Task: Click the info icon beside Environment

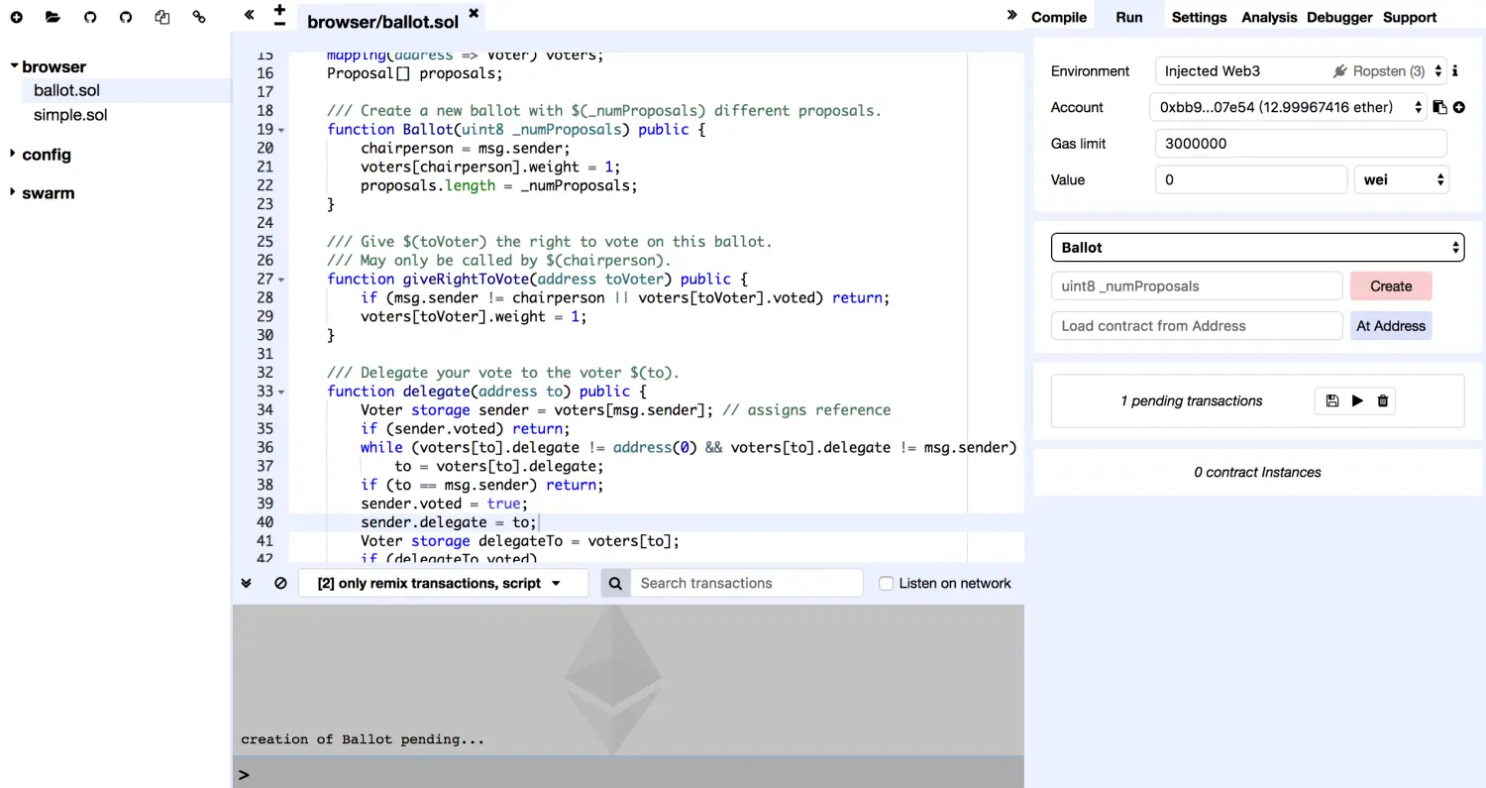Action: 1455,71
